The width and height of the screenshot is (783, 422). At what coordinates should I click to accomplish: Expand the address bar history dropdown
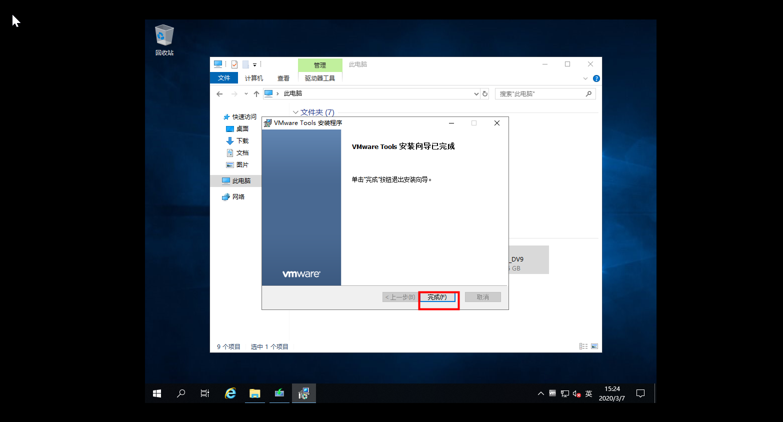pyautogui.click(x=476, y=94)
